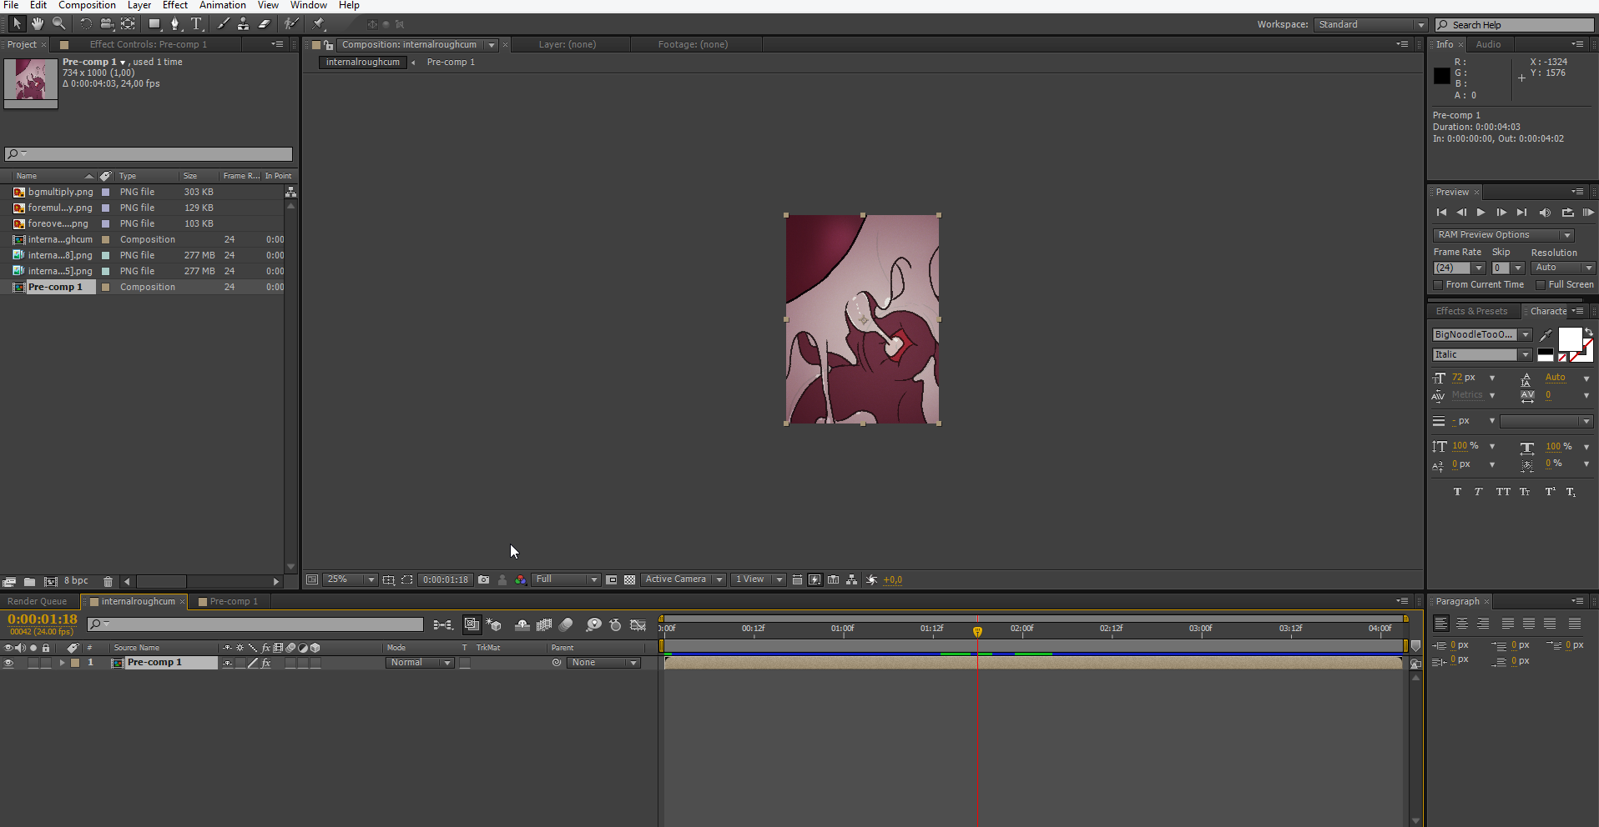Viewport: 1599px width, 827px height.
Task: Click the white fill color swatch
Action: (1569, 338)
